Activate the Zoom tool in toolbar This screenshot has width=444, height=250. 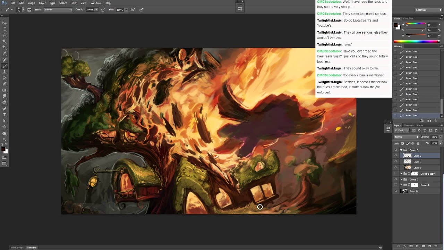pos(5,139)
